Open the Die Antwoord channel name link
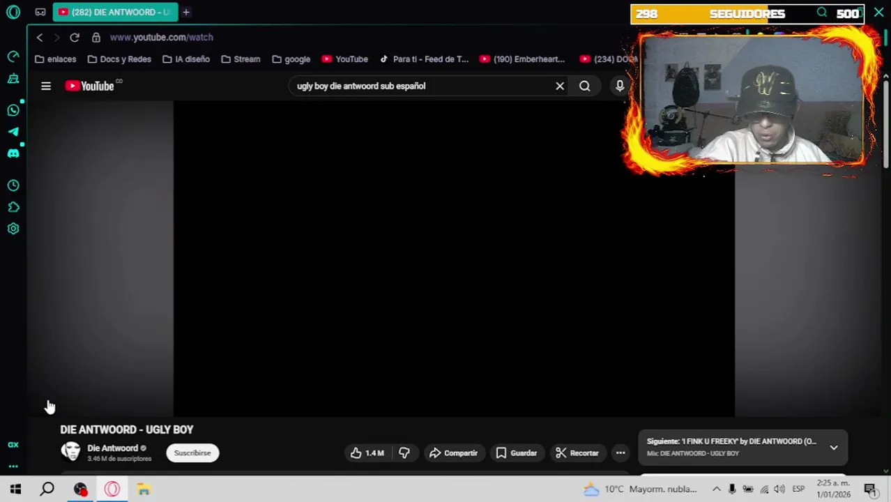 (112, 448)
